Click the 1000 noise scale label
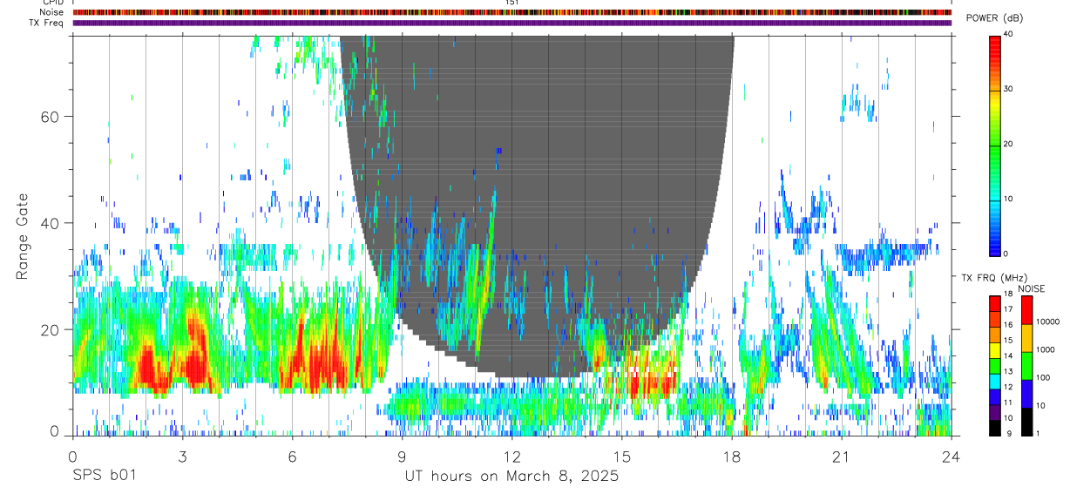This screenshot has width=1070, height=494. pyautogui.click(x=1046, y=349)
